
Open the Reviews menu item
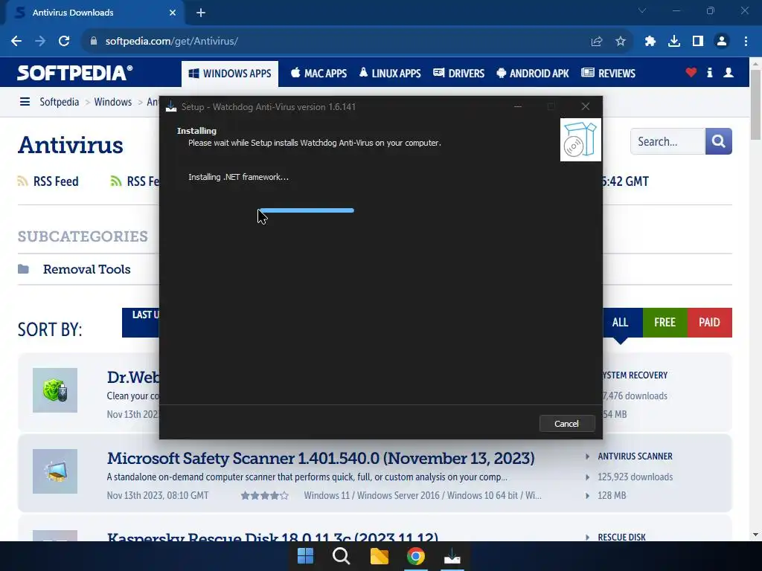click(x=609, y=74)
